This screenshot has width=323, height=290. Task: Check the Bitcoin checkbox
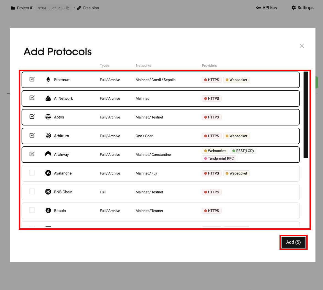(32, 210)
